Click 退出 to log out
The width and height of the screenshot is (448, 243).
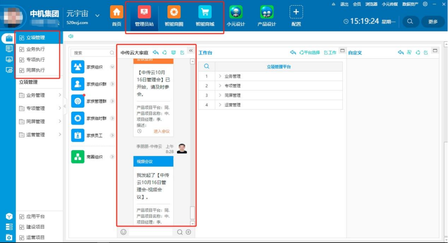pyautogui.click(x=344, y=4)
